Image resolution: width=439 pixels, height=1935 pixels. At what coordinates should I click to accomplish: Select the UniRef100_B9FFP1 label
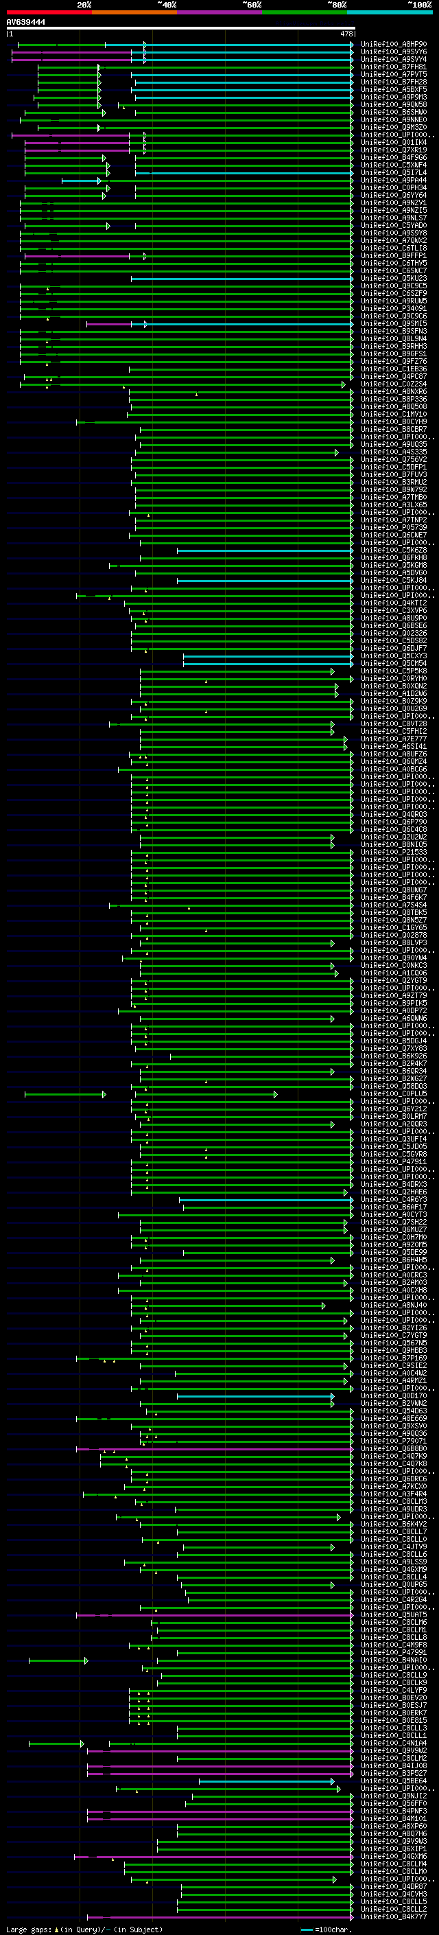[x=393, y=255]
